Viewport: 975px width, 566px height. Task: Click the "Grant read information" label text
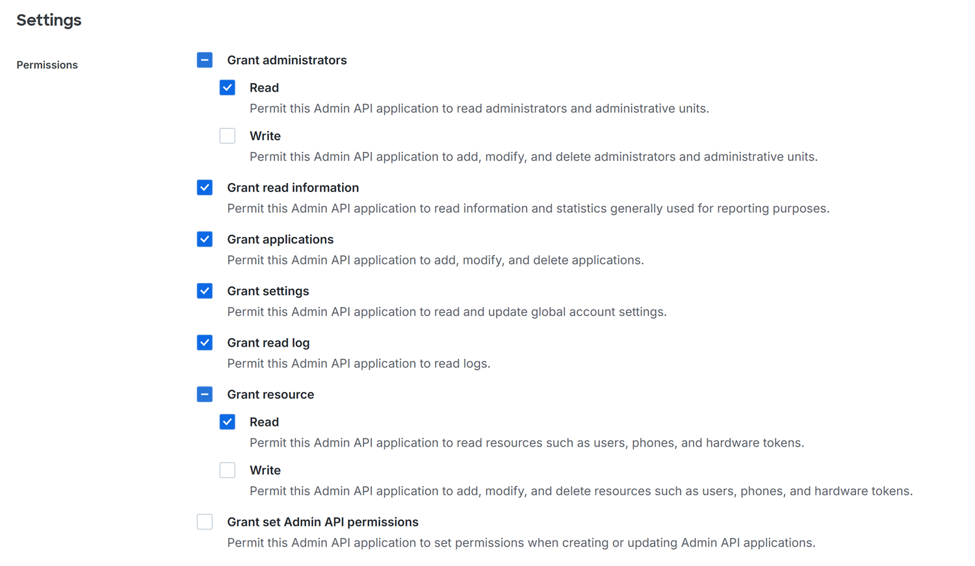292,188
